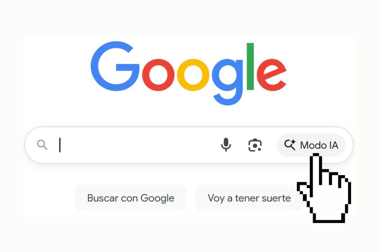Select the Voy a tener suerte button
This screenshot has width=379, height=252.
click(249, 198)
